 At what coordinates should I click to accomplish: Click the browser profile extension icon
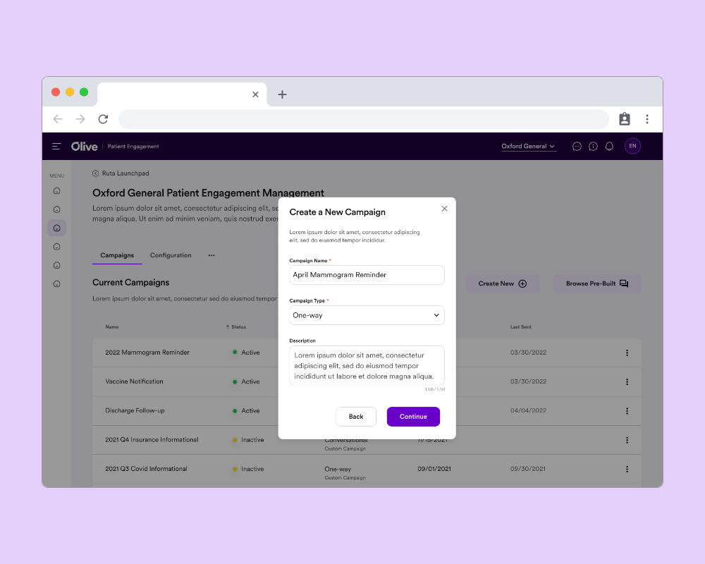(625, 119)
